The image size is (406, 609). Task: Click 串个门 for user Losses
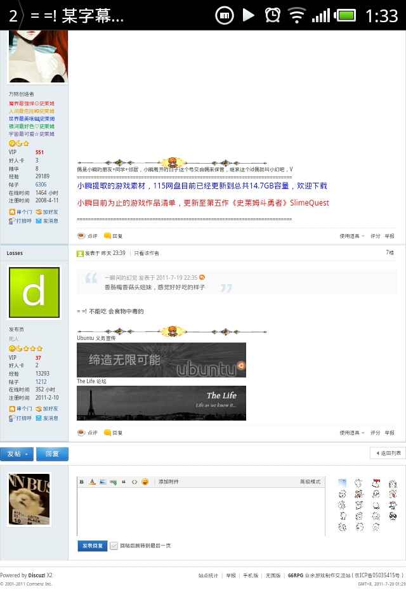tap(20, 409)
